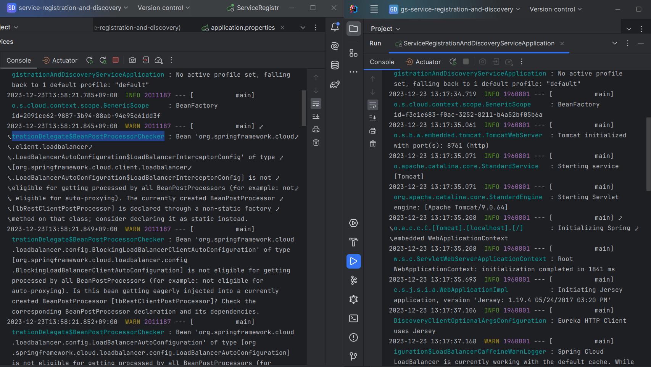Viewport: 651px width, 367px height.
Task: Switch to left window Actuator tab
Action: pos(60,60)
